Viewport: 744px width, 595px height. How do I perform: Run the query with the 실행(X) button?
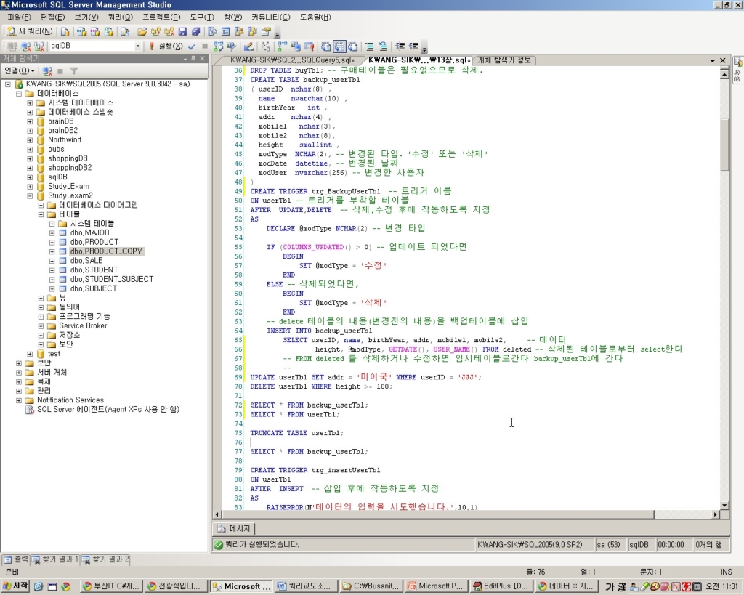166,46
